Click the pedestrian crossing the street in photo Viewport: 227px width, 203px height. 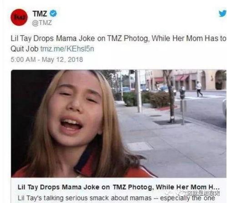199,89
